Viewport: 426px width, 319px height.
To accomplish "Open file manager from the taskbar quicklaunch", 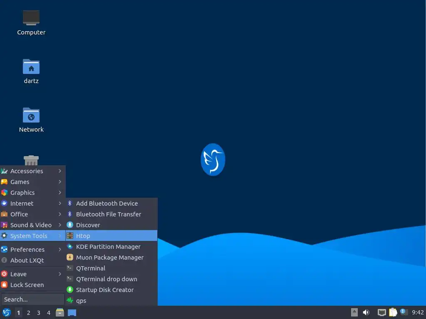I will [60, 312].
